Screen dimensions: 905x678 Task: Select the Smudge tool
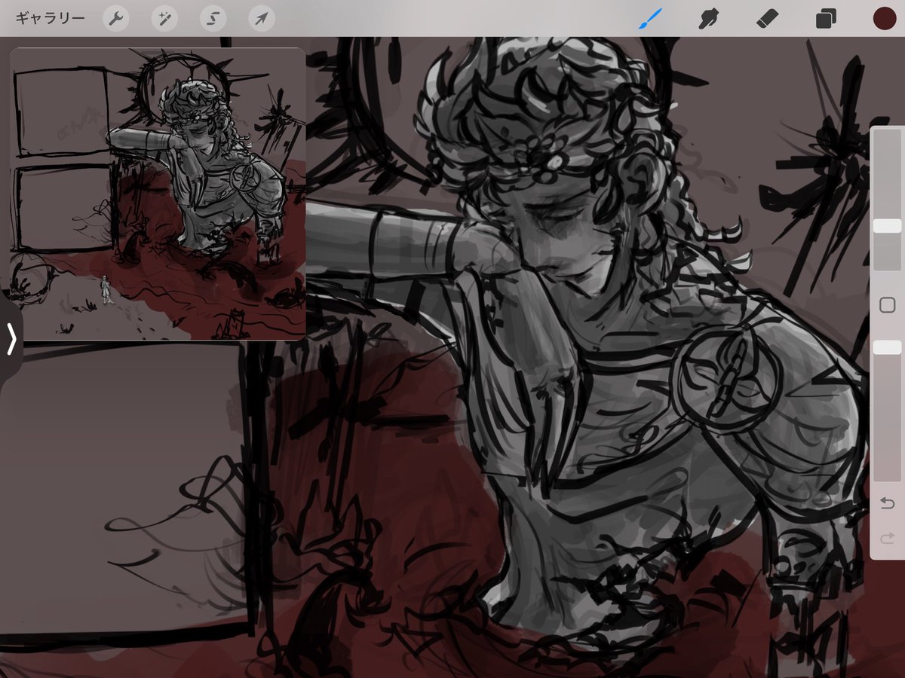point(707,19)
